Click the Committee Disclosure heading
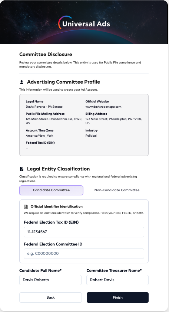Image resolution: width=169 pixels, height=312 pixels. tap(46, 55)
